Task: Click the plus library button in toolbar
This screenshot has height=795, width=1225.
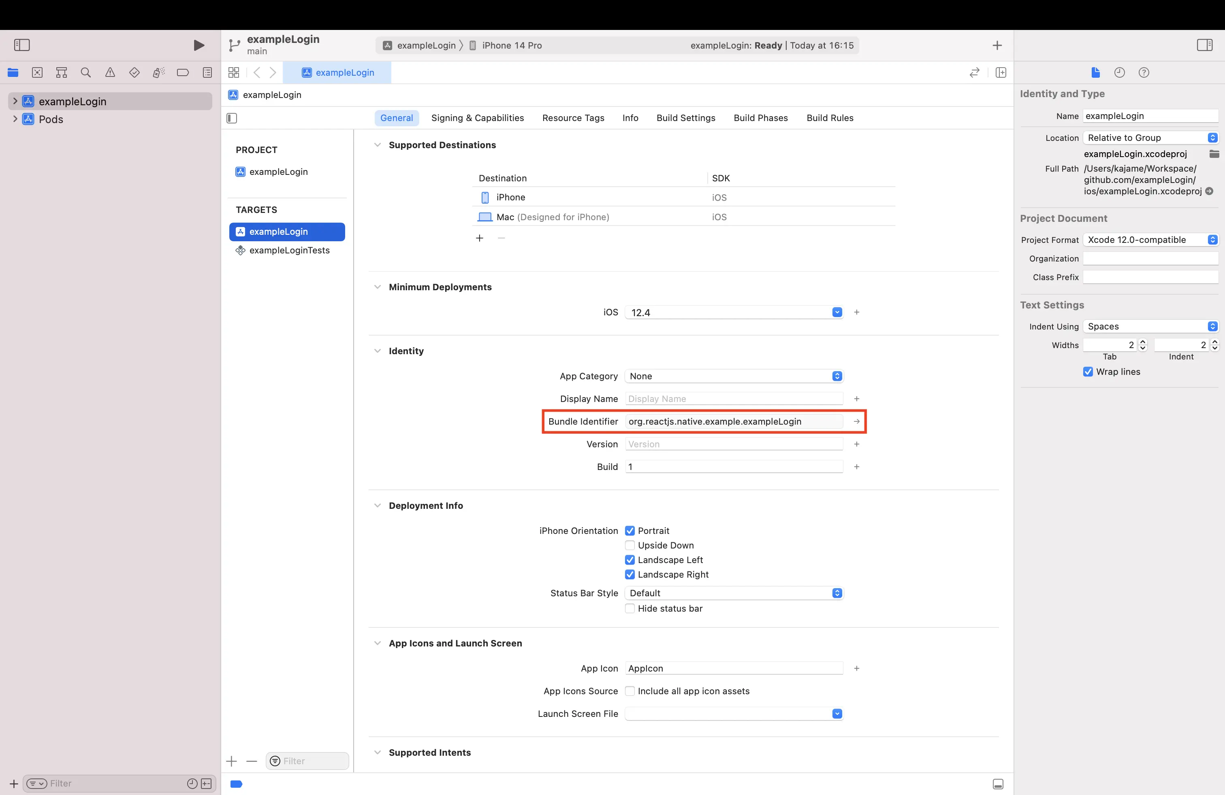Action: [x=997, y=45]
